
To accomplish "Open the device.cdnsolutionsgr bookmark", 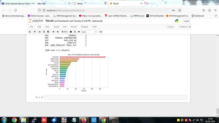I will coord(14,16).
